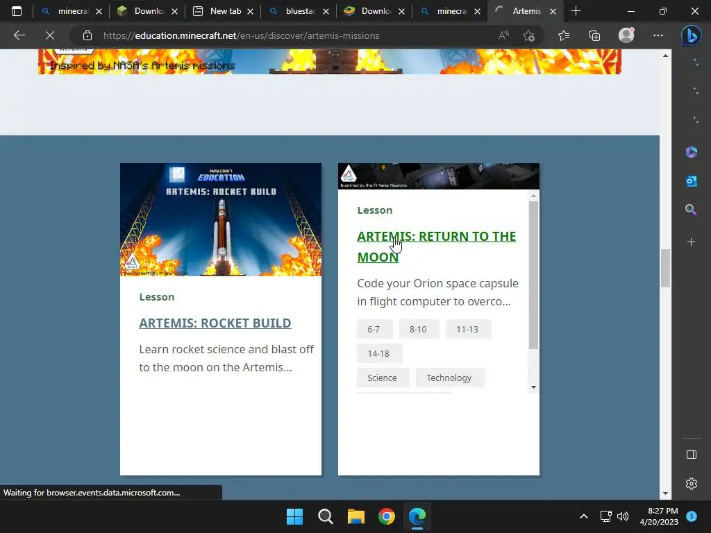This screenshot has height=533, width=711.
Task: Open Read aloud icon in address bar
Action: tap(503, 35)
